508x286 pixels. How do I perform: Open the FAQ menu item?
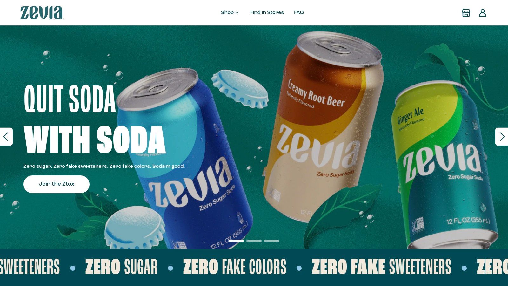(x=299, y=12)
